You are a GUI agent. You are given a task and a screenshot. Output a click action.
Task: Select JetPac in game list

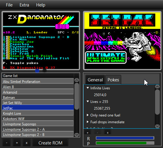38,108
